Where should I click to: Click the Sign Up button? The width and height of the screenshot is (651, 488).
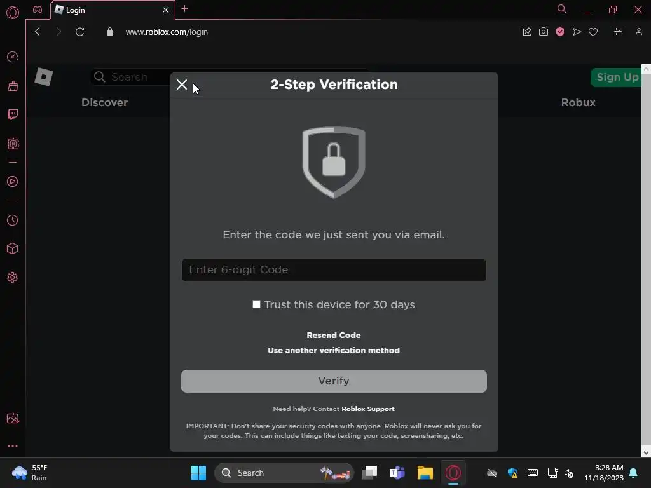point(617,77)
